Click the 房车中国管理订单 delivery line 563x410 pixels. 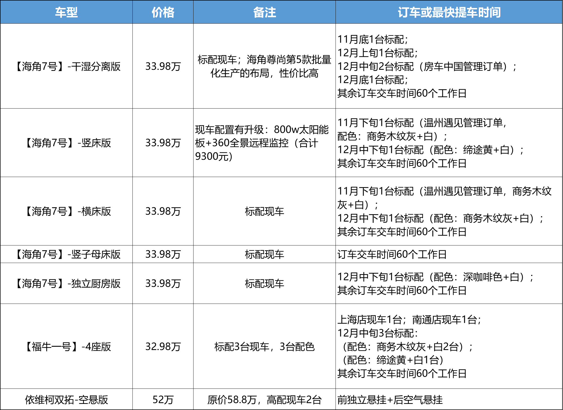(427, 66)
